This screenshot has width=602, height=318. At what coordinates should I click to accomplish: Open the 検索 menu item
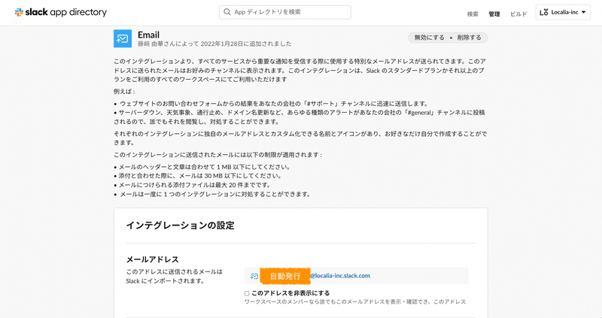473,14
